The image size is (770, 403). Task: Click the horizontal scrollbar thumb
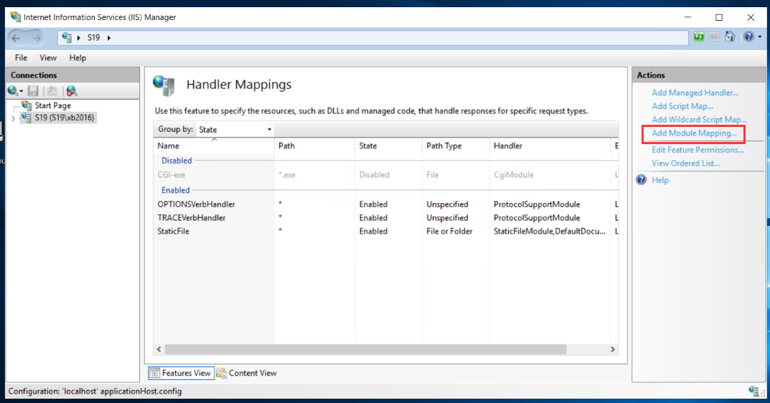click(x=365, y=349)
